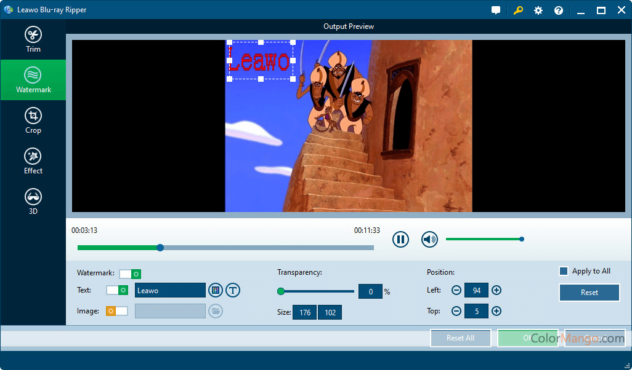This screenshot has width=632, height=370.
Task: Open registration key icon
Action: pyautogui.click(x=518, y=10)
